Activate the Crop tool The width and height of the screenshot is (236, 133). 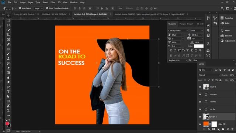[8, 35]
